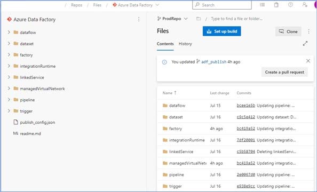Select Azure Data Factory title in sidebar
The image size is (317, 192).
34,19
